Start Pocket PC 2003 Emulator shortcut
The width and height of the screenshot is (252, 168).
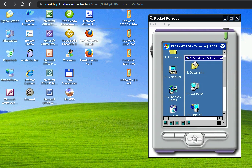129,18
